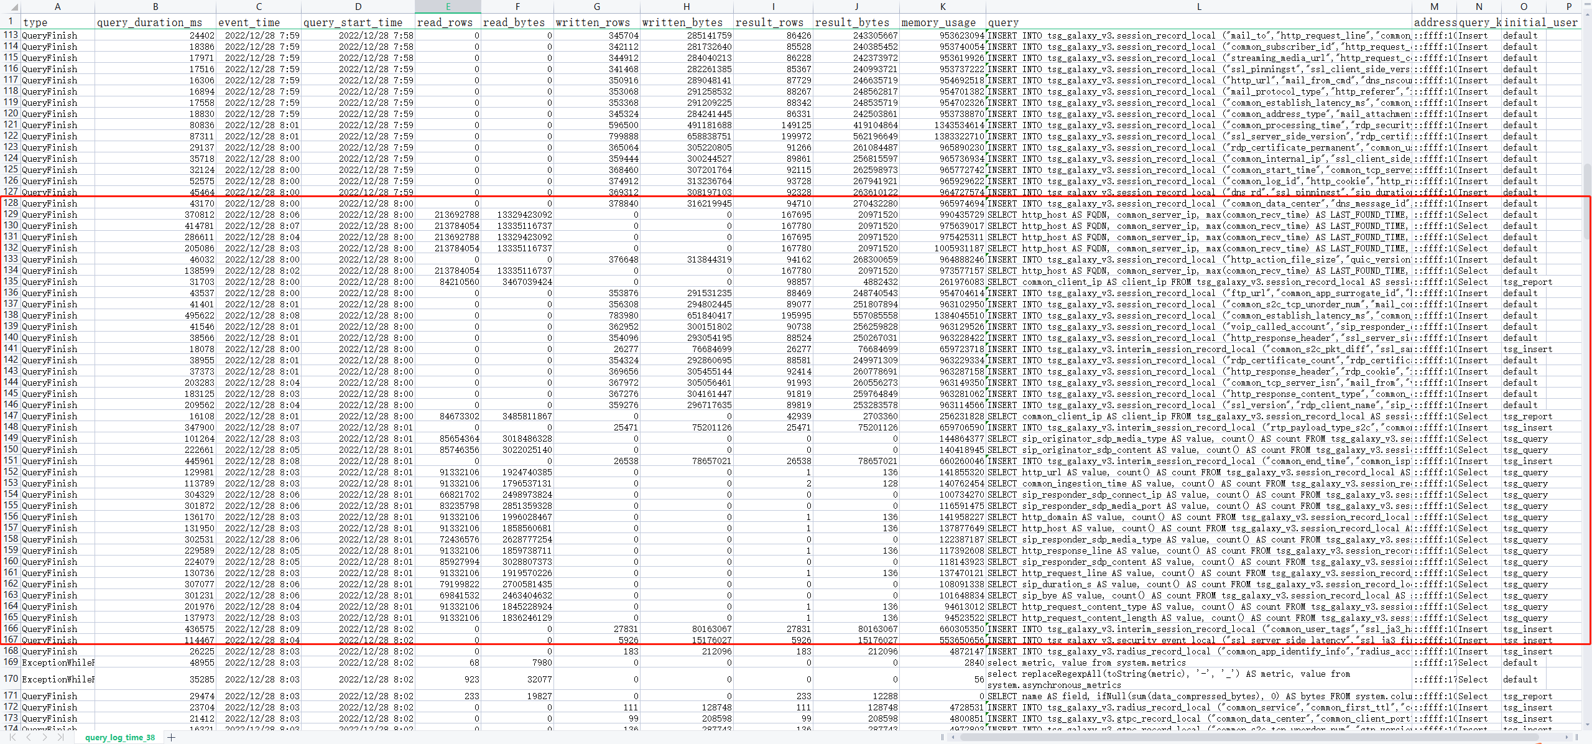Viewport: 1592px width, 744px height.
Task: Click the select-all corner of the grid
Action: 10,7
